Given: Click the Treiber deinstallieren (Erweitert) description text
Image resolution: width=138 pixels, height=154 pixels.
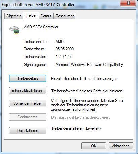Looking at the screenshot, I should point(76,128).
